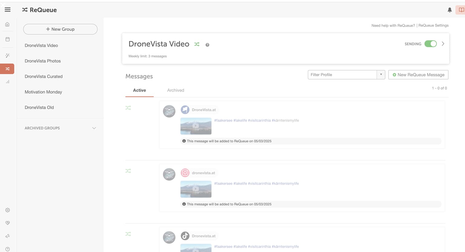The height and width of the screenshot is (252, 465).
Task: Click the shuffle icon of DroneVista.at message
Action: click(x=128, y=108)
